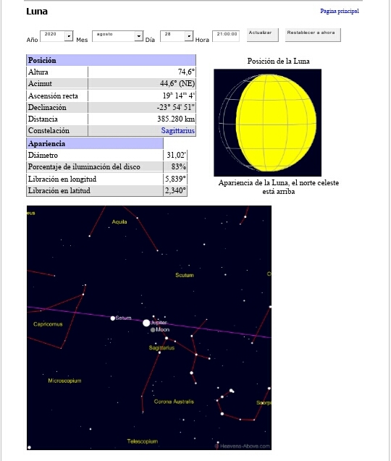The height and width of the screenshot is (461, 391).
Task: Click the Apariencia section header
Action: pos(95,143)
